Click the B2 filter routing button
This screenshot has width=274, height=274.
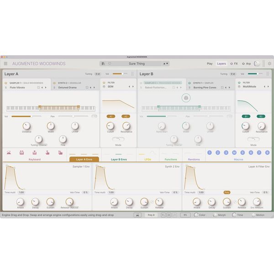point(261,116)
